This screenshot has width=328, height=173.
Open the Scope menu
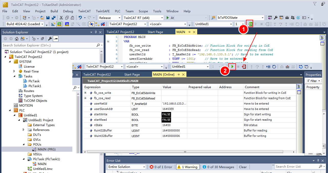[143, 11]
